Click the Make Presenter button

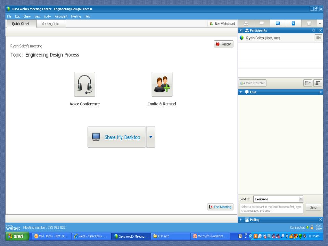(x=253, y=83)
